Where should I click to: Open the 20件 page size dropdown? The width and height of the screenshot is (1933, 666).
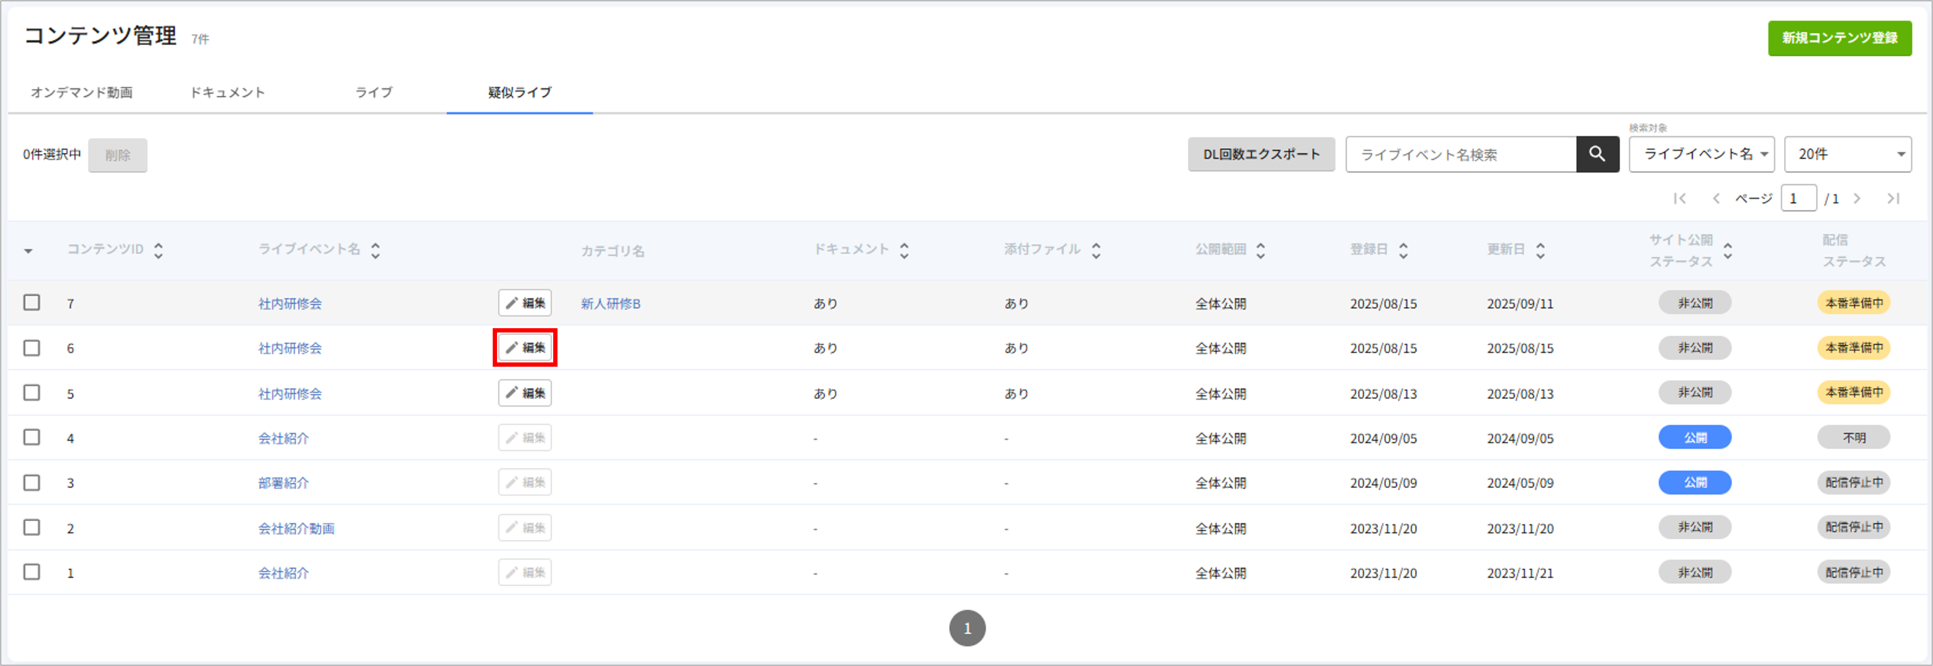(x=1848, y=154)
